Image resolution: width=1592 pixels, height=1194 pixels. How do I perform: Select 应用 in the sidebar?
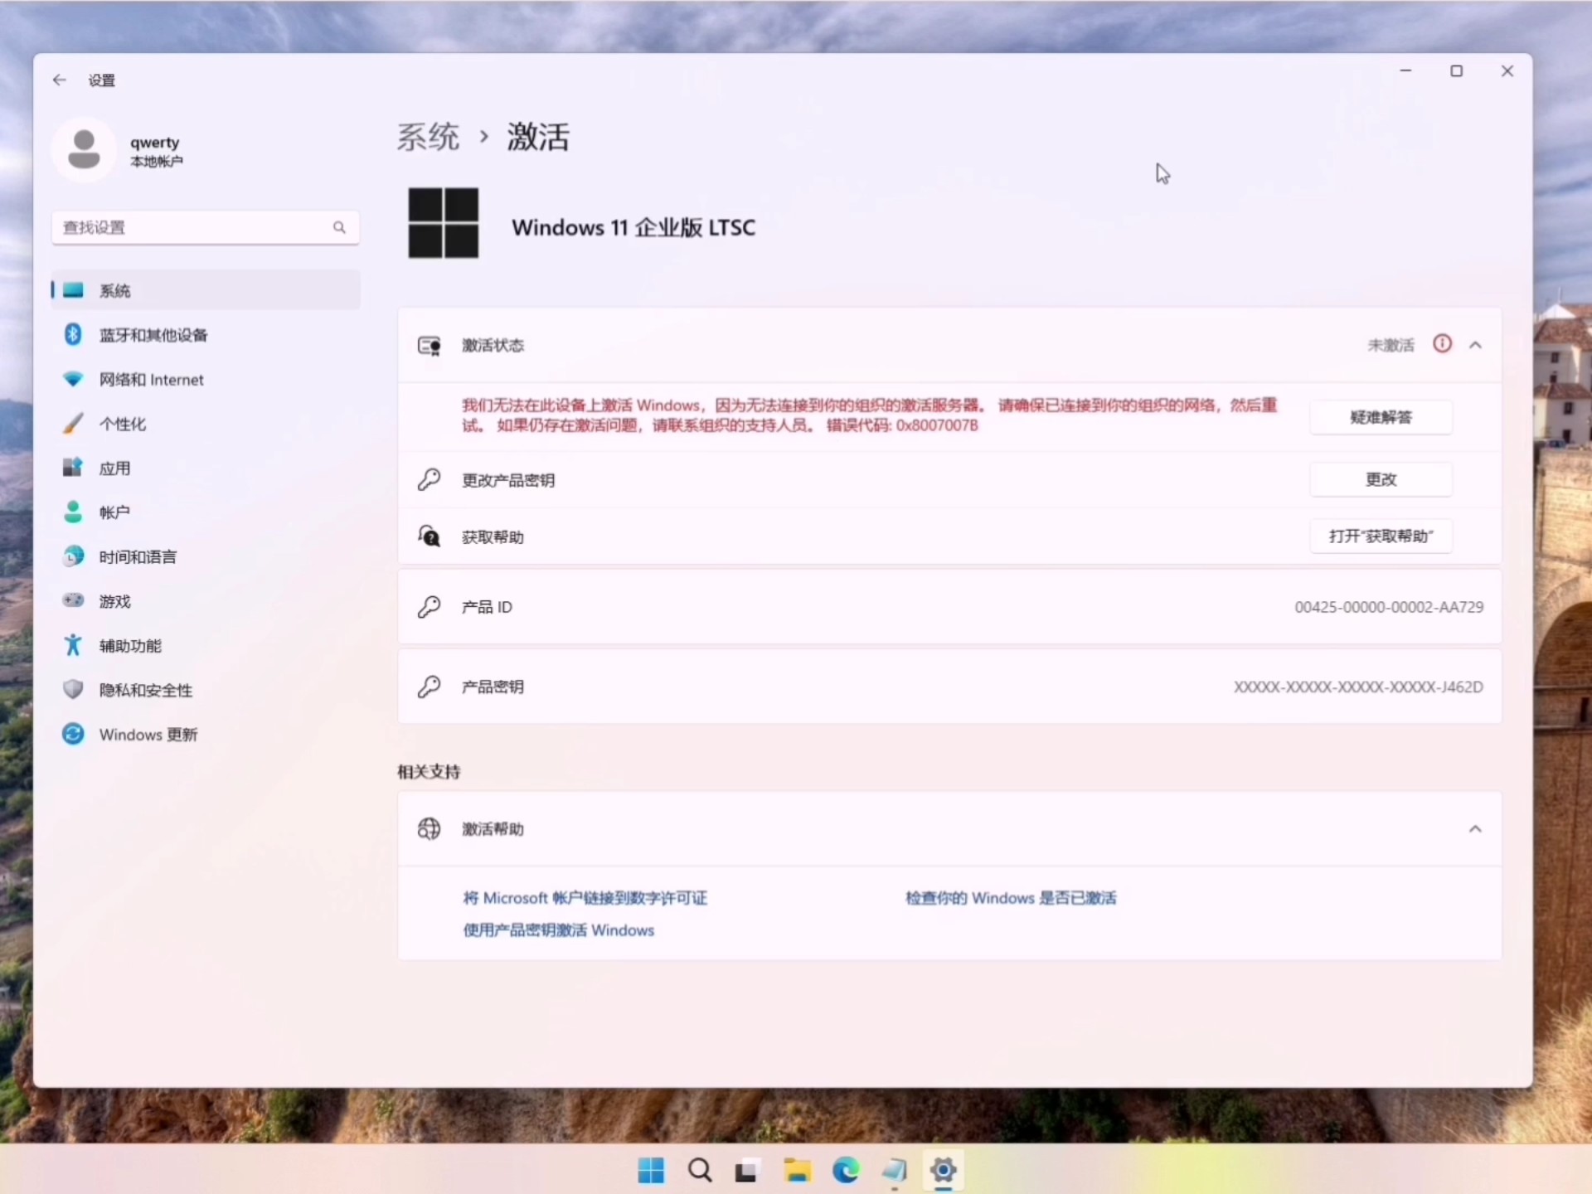click(x=206, y=468)
